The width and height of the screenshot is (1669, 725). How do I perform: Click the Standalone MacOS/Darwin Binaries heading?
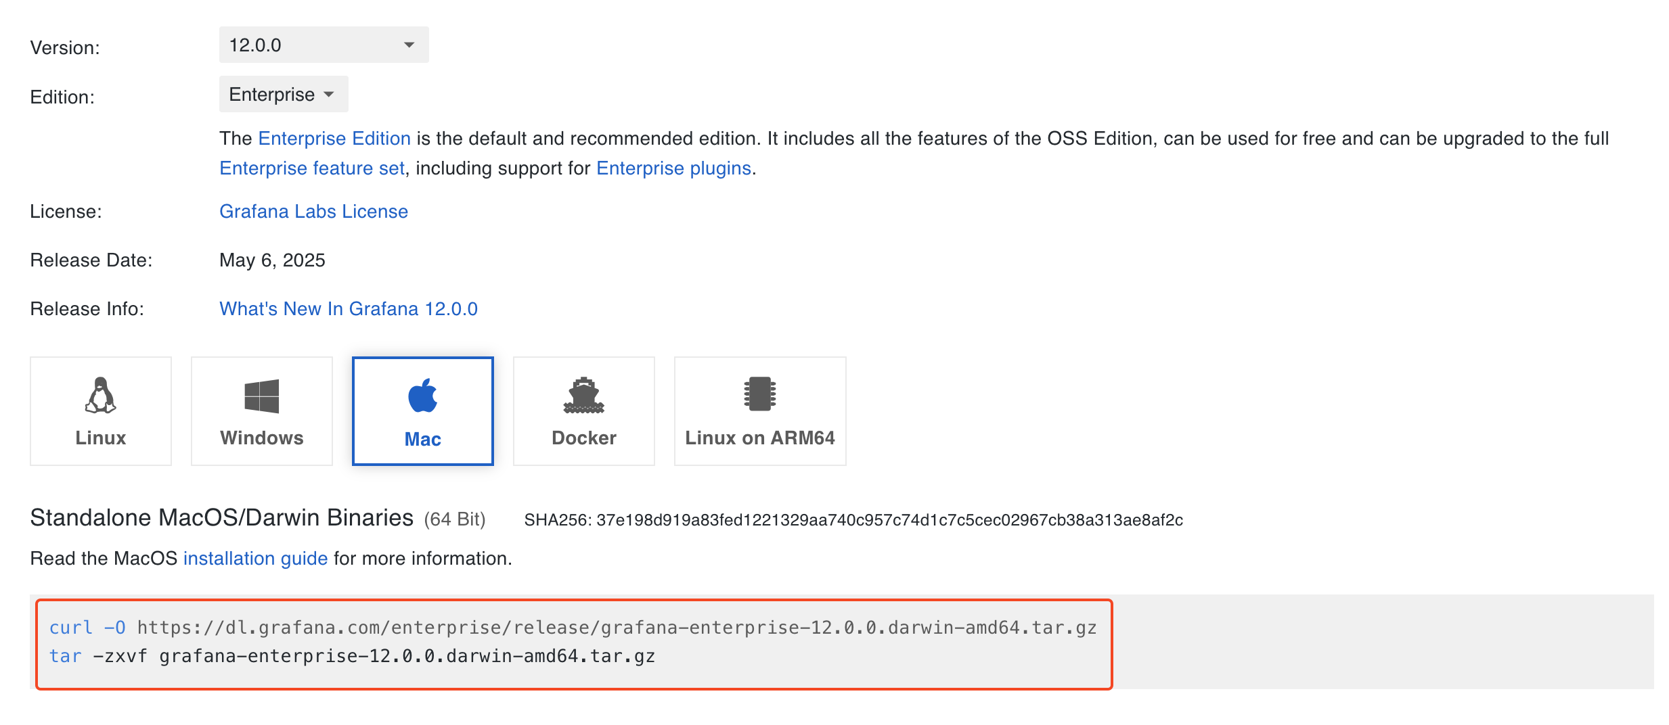(222, 518)
